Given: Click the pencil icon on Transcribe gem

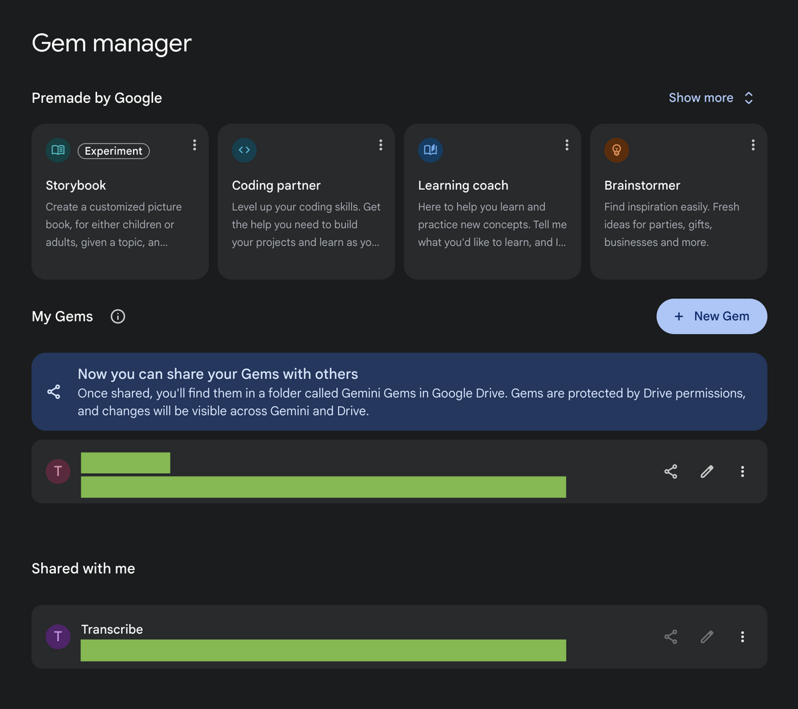Looking at the screenshot, I should (707, 637).
